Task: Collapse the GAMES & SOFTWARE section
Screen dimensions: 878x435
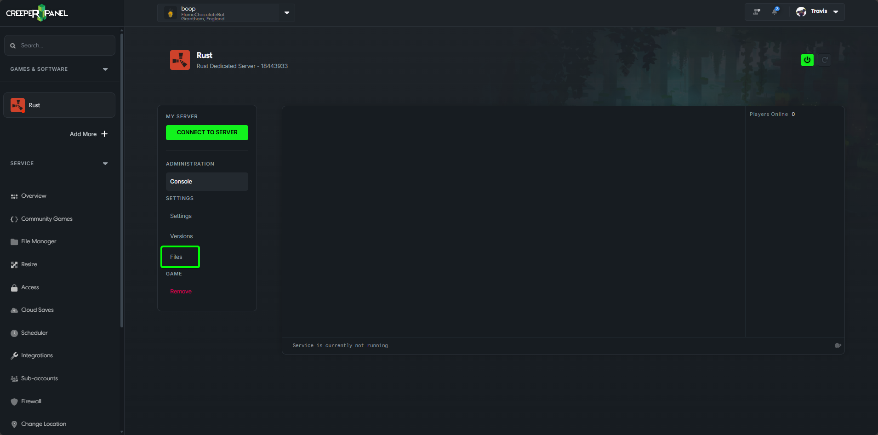Action: [x=105, y=69]
